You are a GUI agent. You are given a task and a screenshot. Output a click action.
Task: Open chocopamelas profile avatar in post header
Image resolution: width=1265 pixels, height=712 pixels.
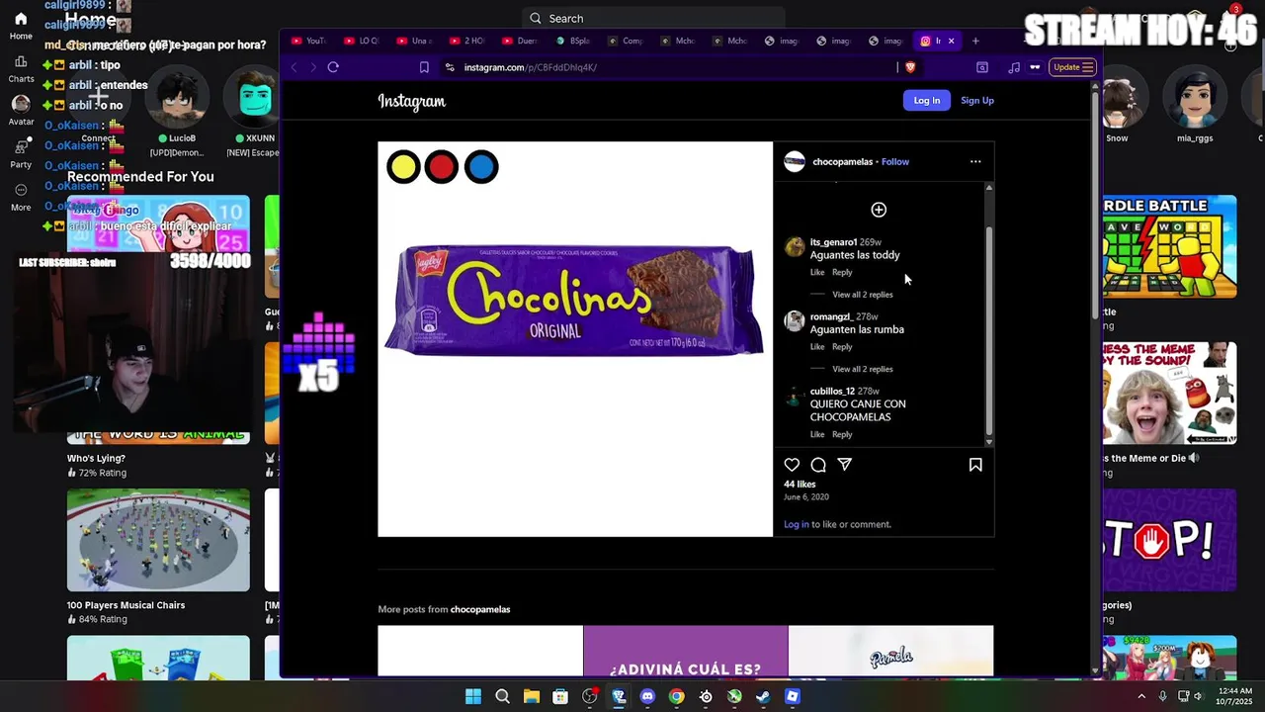click(795, 161)
